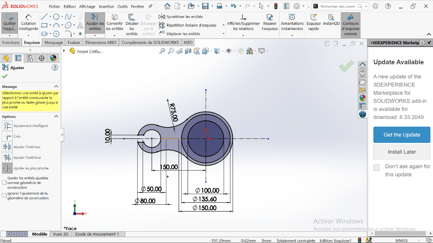Click the Install Later button
The image size is (433, 243).
pos(401,152)
